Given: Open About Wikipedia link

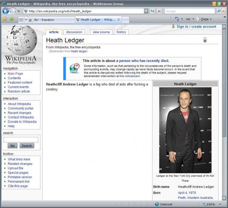Looking at the screenshot, I should pyautogui.click(x=19, y=104).
